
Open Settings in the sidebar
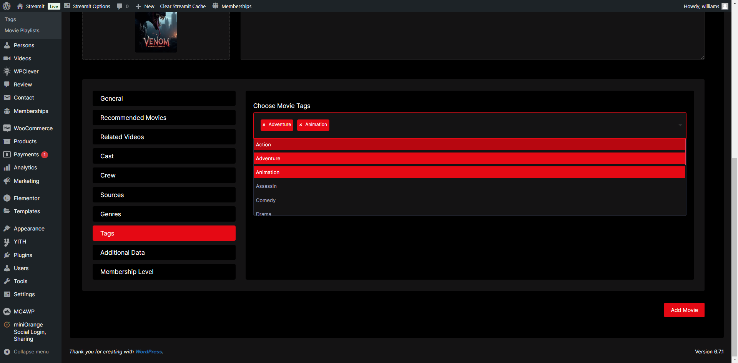(24, 294)
